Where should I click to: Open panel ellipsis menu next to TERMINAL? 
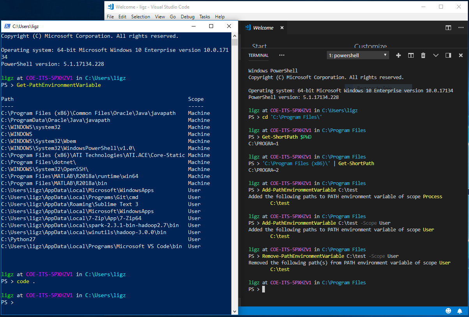tap(282, 55)
